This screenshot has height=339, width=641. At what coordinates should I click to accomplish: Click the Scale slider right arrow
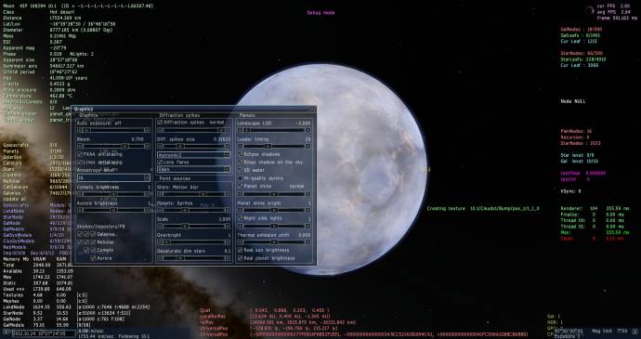pos(228,226)
